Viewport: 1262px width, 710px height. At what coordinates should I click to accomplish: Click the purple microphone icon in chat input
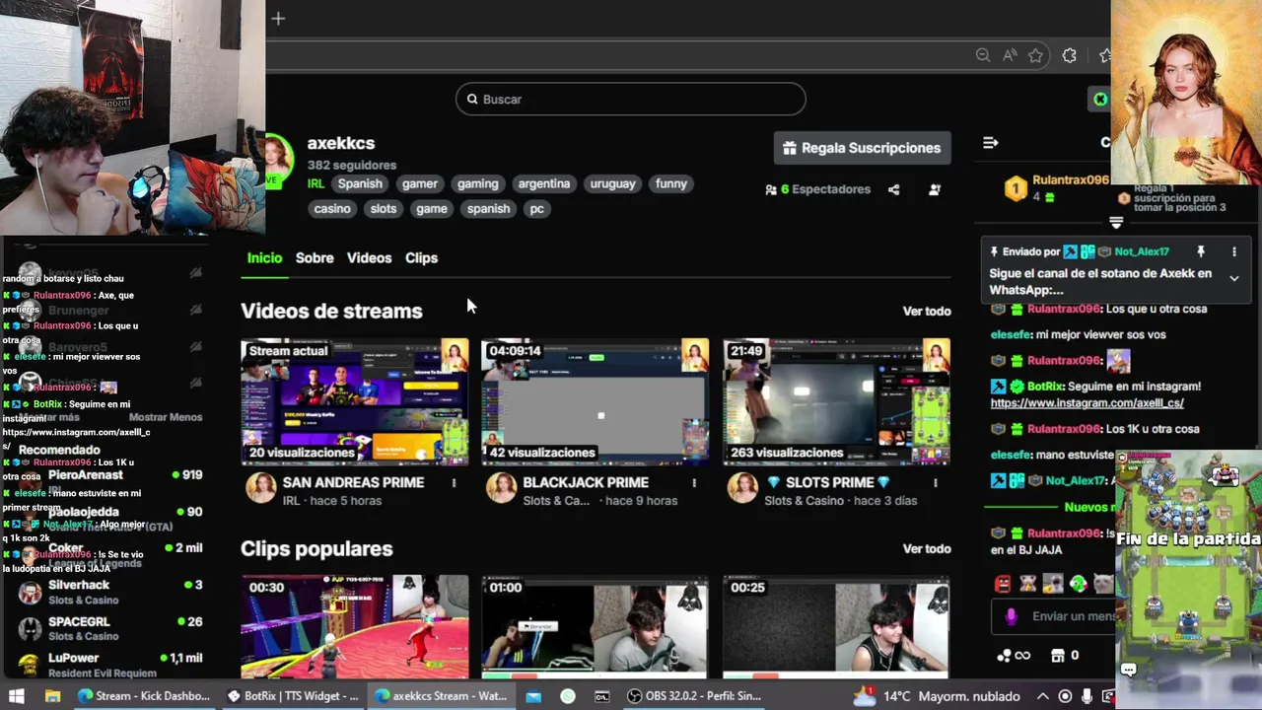pos(1011,616)
